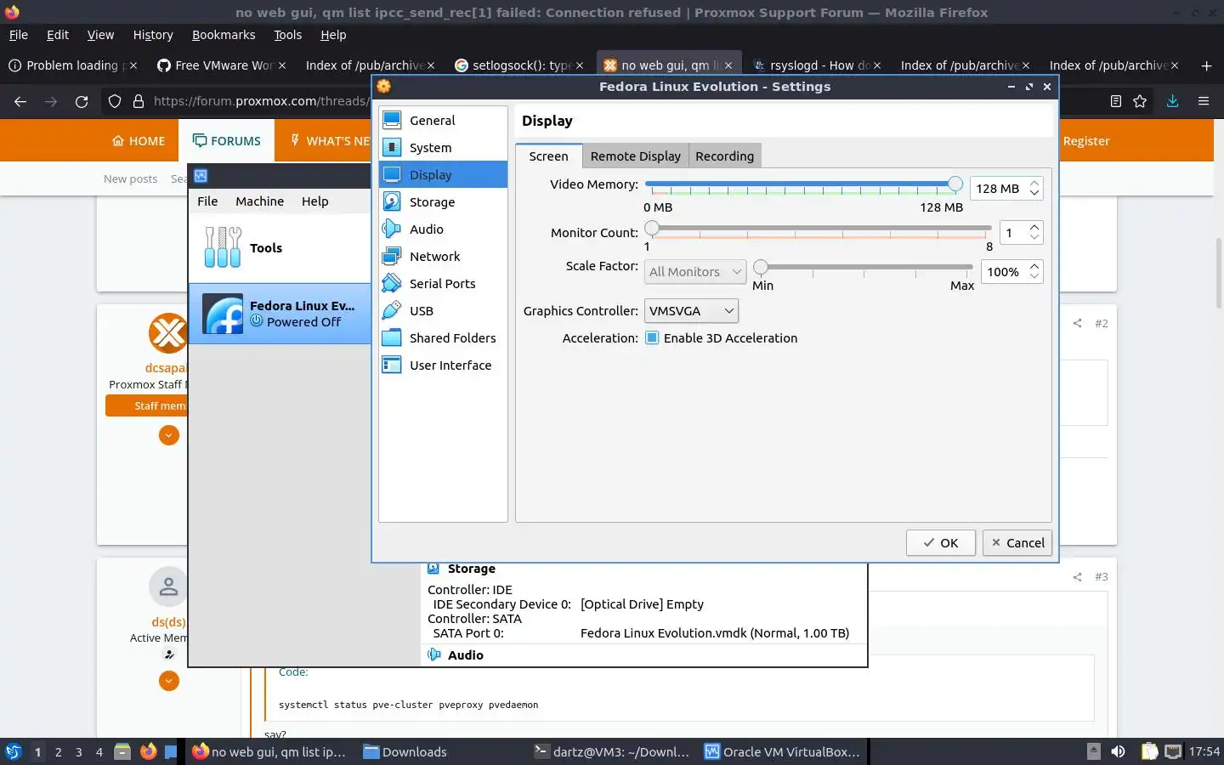This screenshot has width=1224, height=765.
Task: Open dartz@VM3 terminal from taskbar
Action: (612, 751)
